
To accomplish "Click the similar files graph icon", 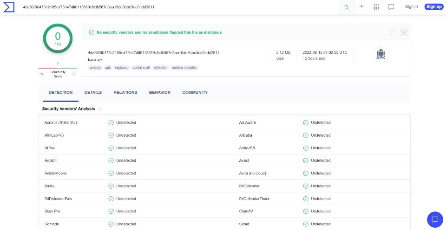I will [x=404, y=32].
